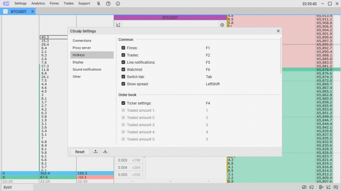Toggle the Show spread checkbox
This screenshot has height=191, width=341.
point(123,84)
